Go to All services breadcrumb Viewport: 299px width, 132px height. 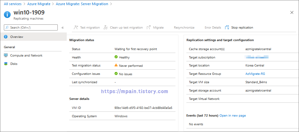pos(13,4)
